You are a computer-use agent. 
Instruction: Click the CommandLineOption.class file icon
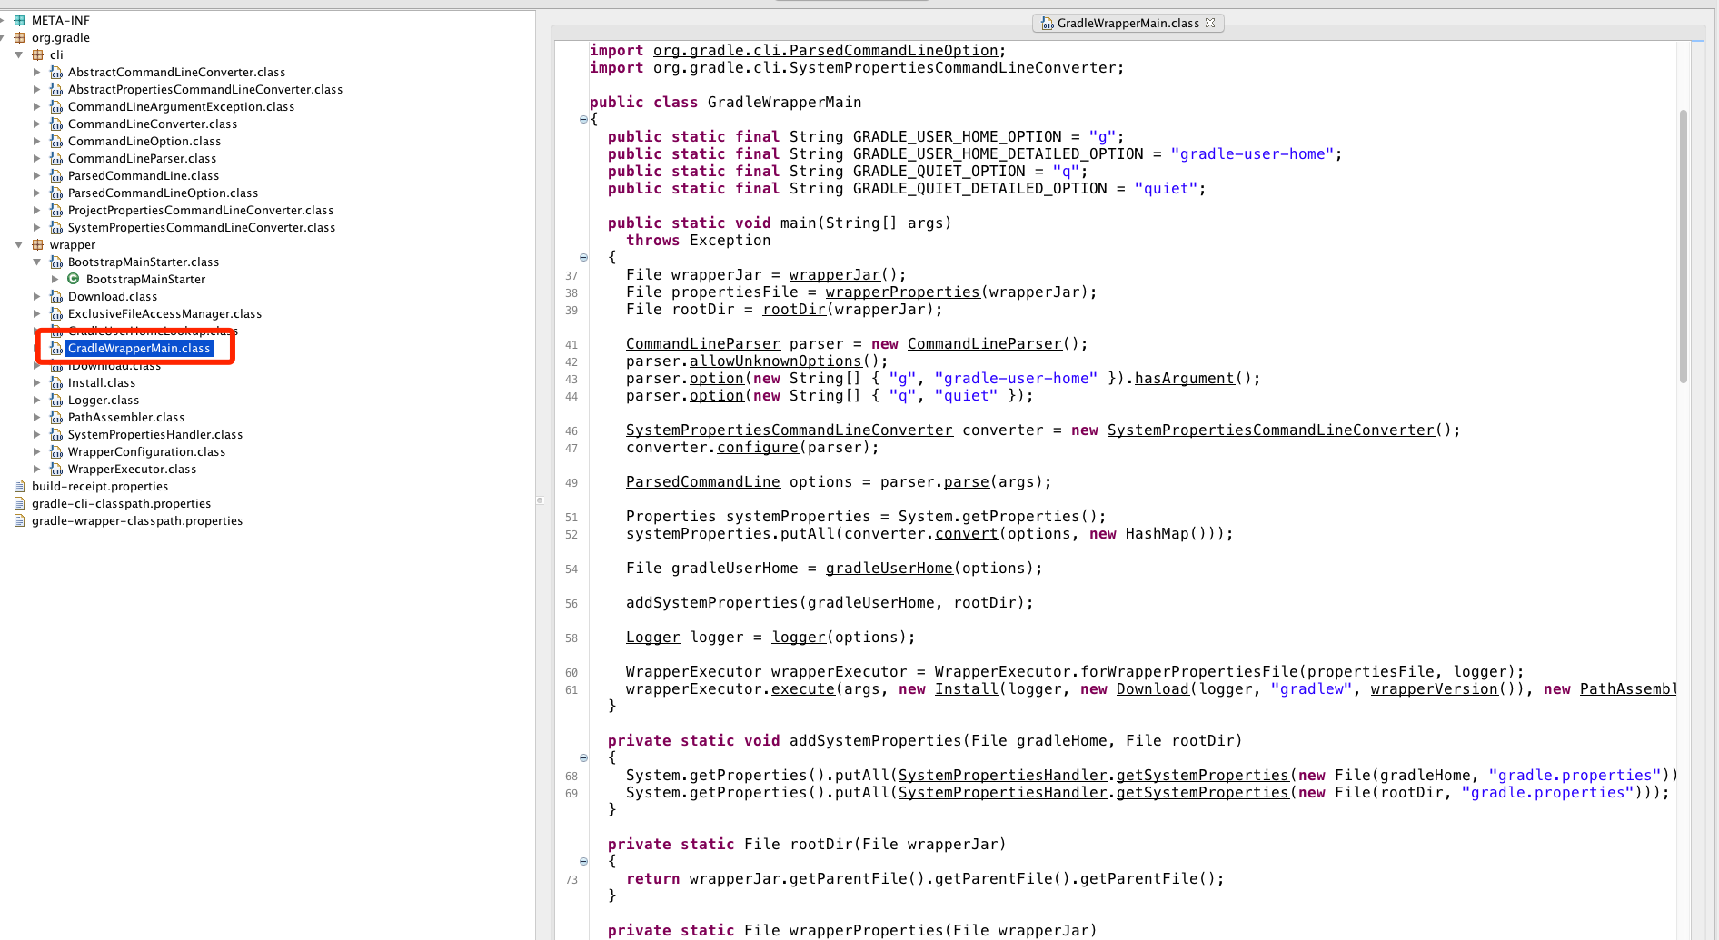[56, 141]
